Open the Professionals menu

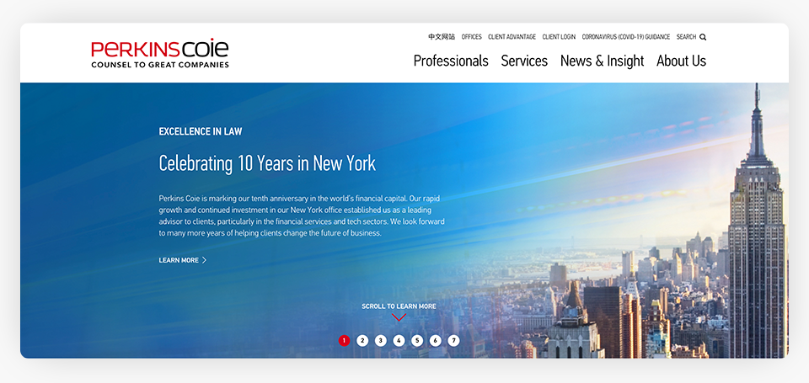pyautogui.click(x=451, y=61)
